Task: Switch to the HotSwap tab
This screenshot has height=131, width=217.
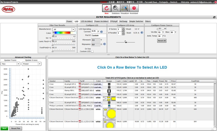Action: [x=123, y=21]
